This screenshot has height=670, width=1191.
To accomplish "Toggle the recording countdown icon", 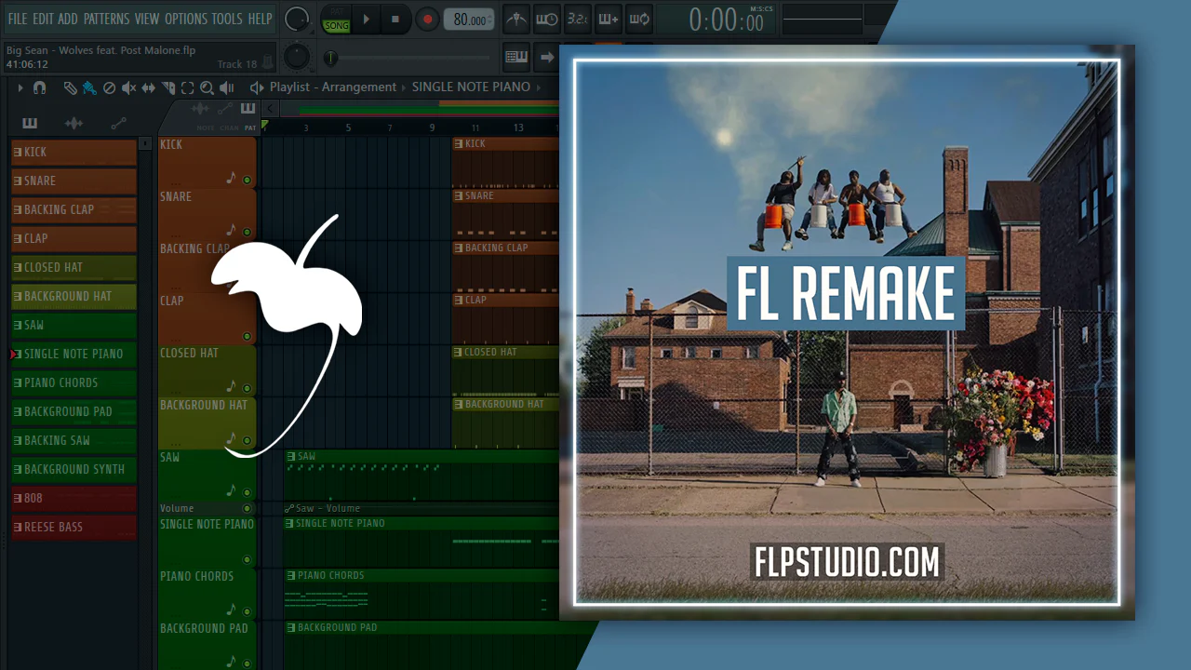I will tap(578, 19).
